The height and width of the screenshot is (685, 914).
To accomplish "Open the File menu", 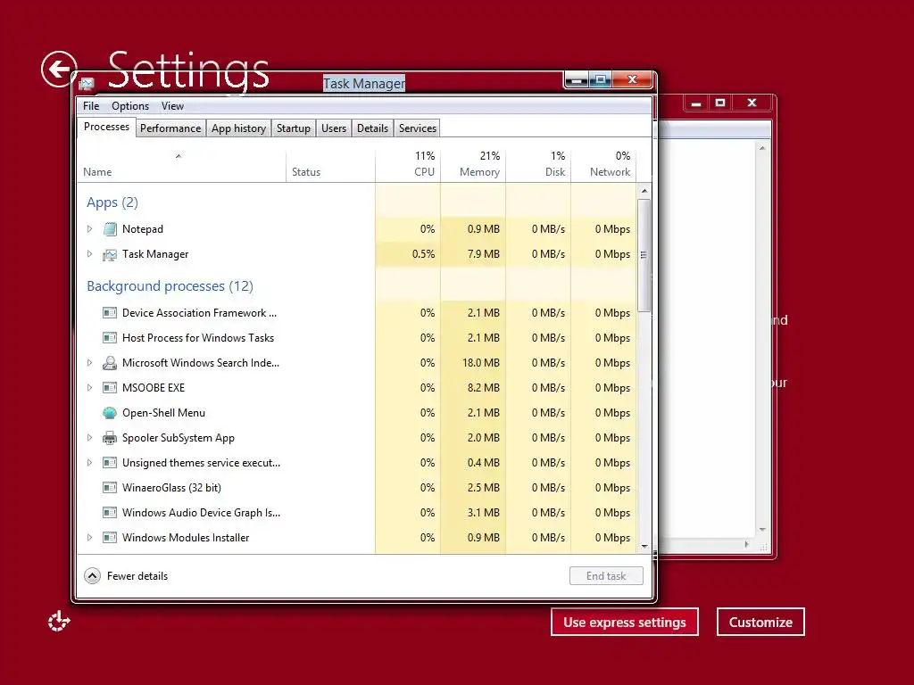I will (91, 106).
